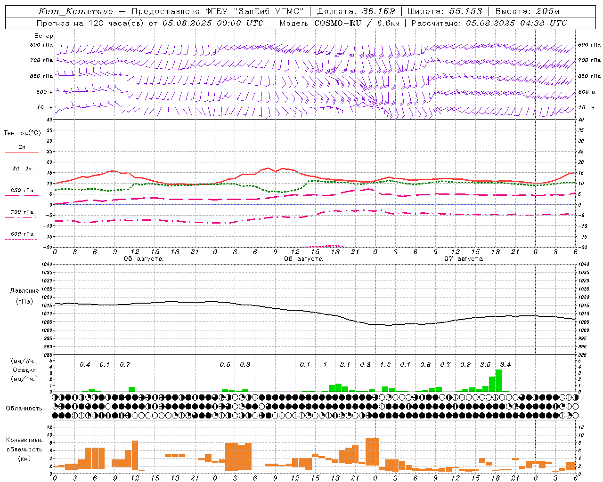Click the "(км)" unit under convective cloudiness
The image size is (603, 482).
pos(24,458)
